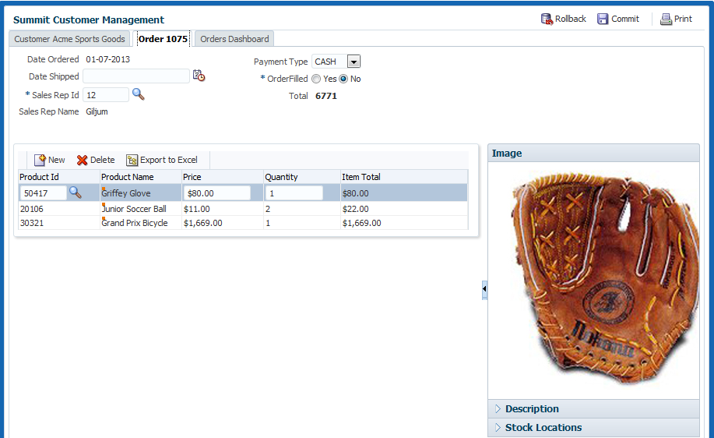This screenshot has width=714, height=438.
Task: Click the Price column header
Action: click(x=223, y=177)
